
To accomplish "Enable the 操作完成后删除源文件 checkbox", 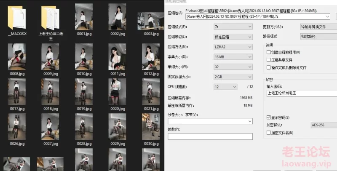I will click(268, 67).
